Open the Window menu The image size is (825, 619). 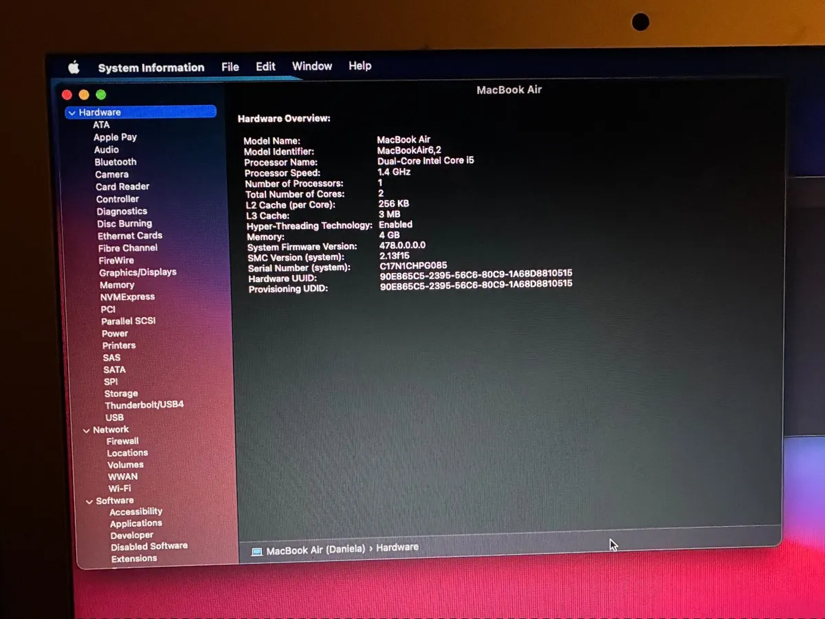312,66
